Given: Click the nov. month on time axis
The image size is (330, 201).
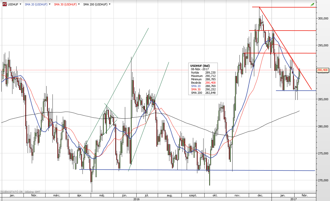Looking at the screenshot, I should [x=237, y=195].
